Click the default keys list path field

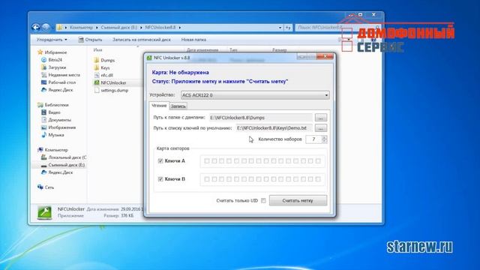274,128
